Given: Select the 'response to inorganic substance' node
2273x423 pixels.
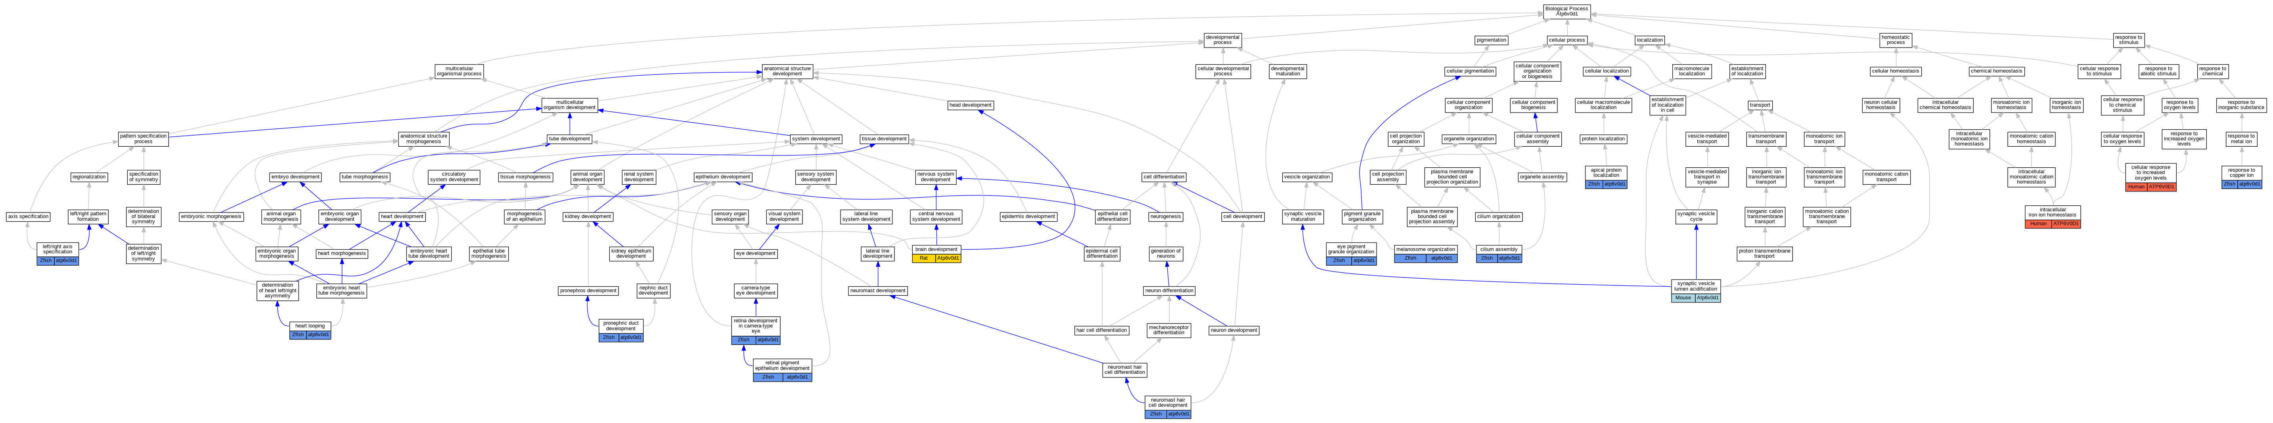Looking at the screenshot, I should pyautogui.click(x=2240, y=105).
